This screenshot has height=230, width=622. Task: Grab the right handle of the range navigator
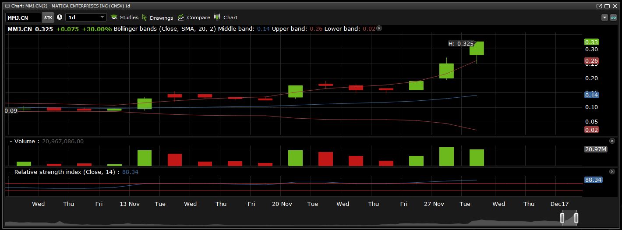click(576, 218)
